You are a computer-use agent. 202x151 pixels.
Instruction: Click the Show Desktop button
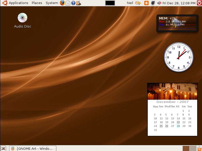[x=3, y=148]
